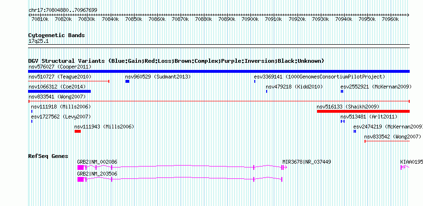Click the 70900k ruler tick label
The width and height of the screenshot is (423, 206).
coord(250,19)
